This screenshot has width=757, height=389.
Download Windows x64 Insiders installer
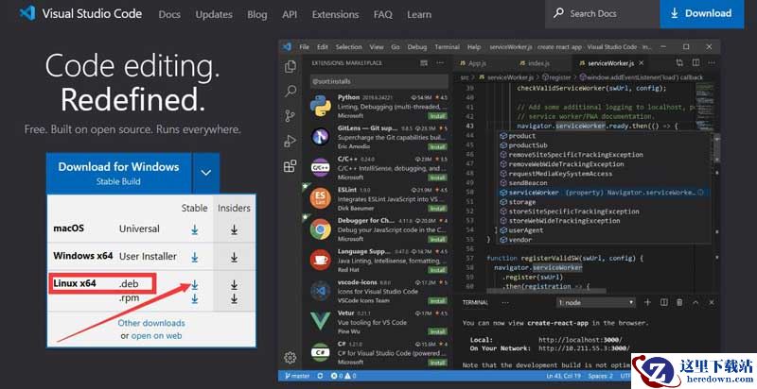click(234, 257)
